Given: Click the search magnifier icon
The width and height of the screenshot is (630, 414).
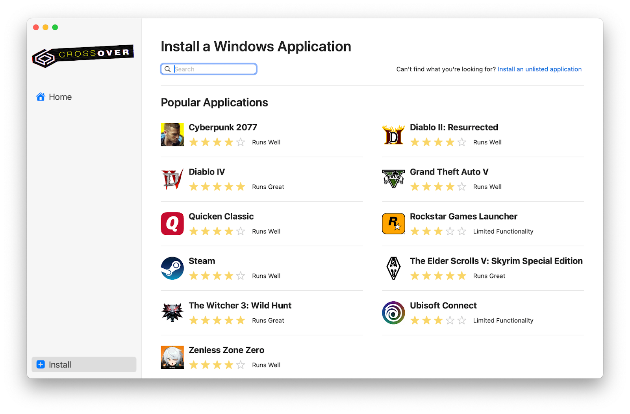Looking at the screenshot, I should (x=168, y=69).
